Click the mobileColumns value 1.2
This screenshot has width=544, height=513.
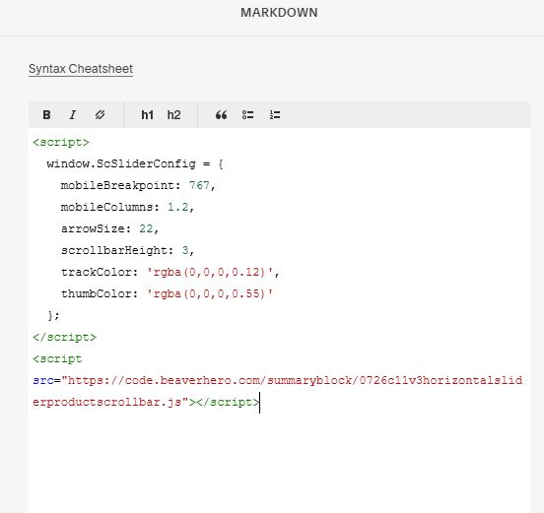coord(178,208)
